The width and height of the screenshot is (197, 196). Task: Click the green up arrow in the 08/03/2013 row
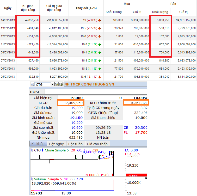pyautogui.click(x=100, y=53)
